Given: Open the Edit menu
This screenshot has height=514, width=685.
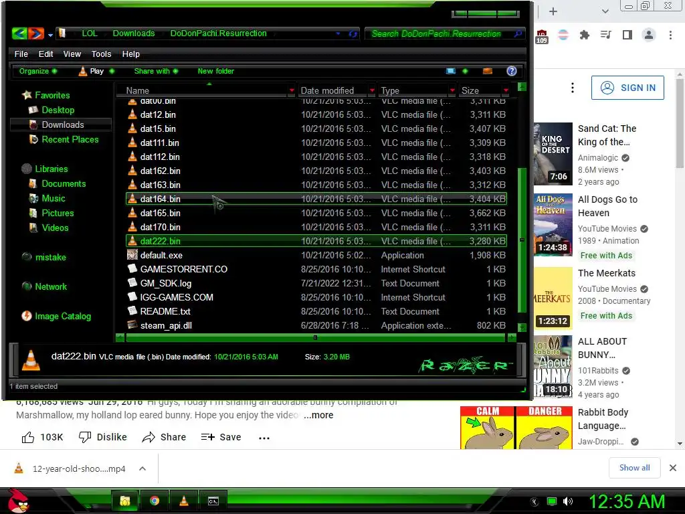Looking at the screenshot, I should pyautogui.click(x=46, y=54).
